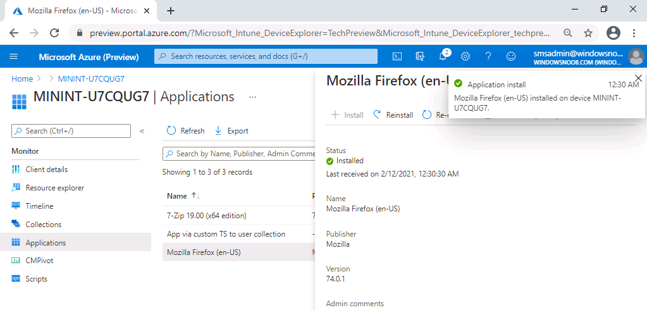Click the browser address bar URL

click(320, 33)
